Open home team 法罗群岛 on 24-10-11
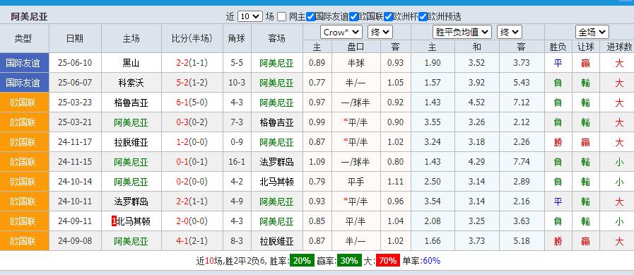The height and width of the screenshot is (275, 634). point(131,201)
